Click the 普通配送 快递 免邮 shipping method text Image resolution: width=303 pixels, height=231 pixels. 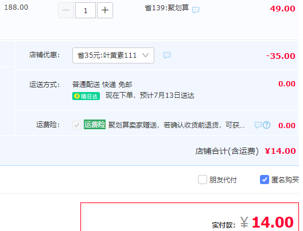tap(102, 84)
